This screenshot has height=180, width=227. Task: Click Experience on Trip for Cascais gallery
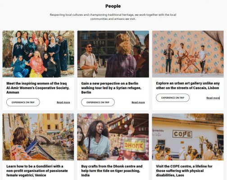[173, 98]
